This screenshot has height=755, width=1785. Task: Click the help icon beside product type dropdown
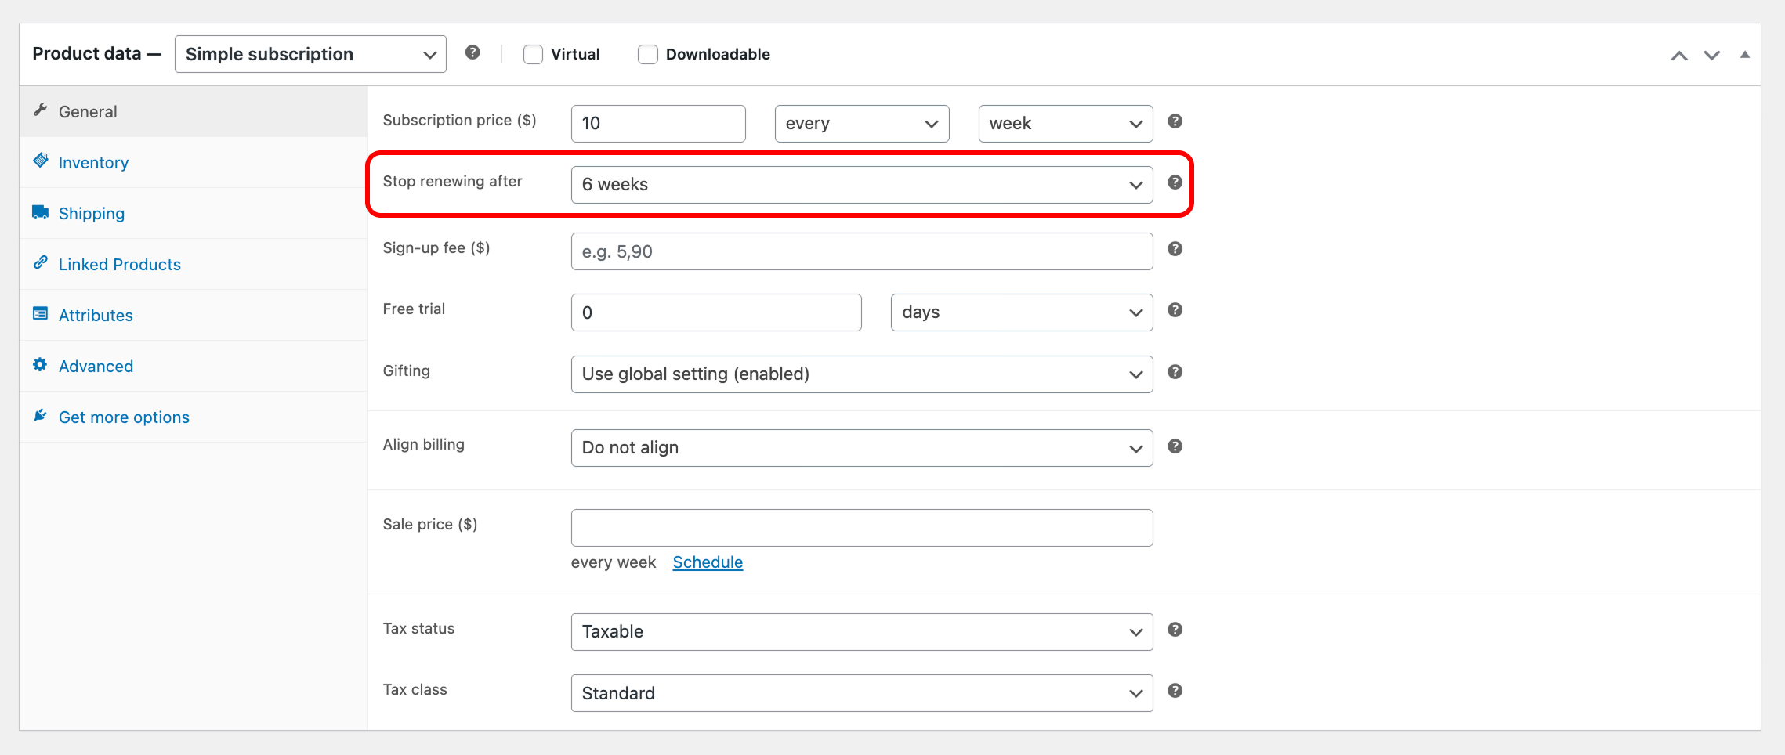[x=472, y=52]
